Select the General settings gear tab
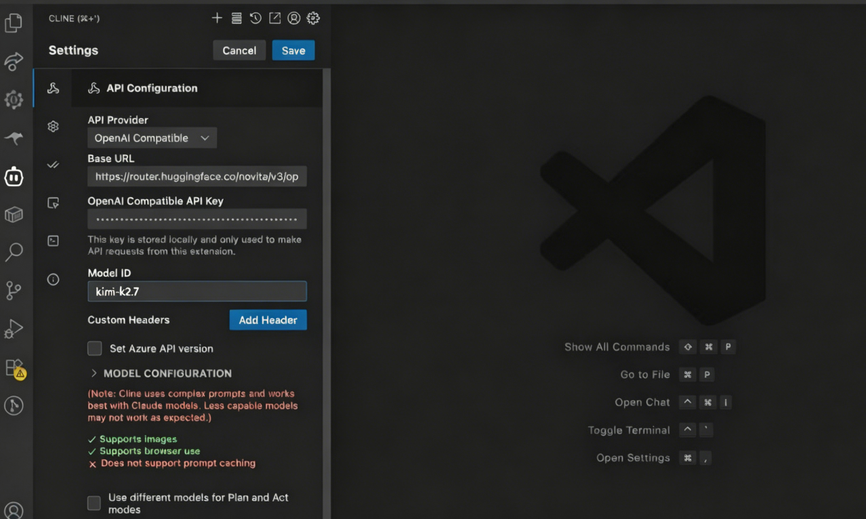 tap(53, 126)
